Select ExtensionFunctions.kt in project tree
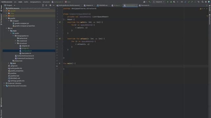This screenshot has width=211, height=118. [x=25, y=58]
